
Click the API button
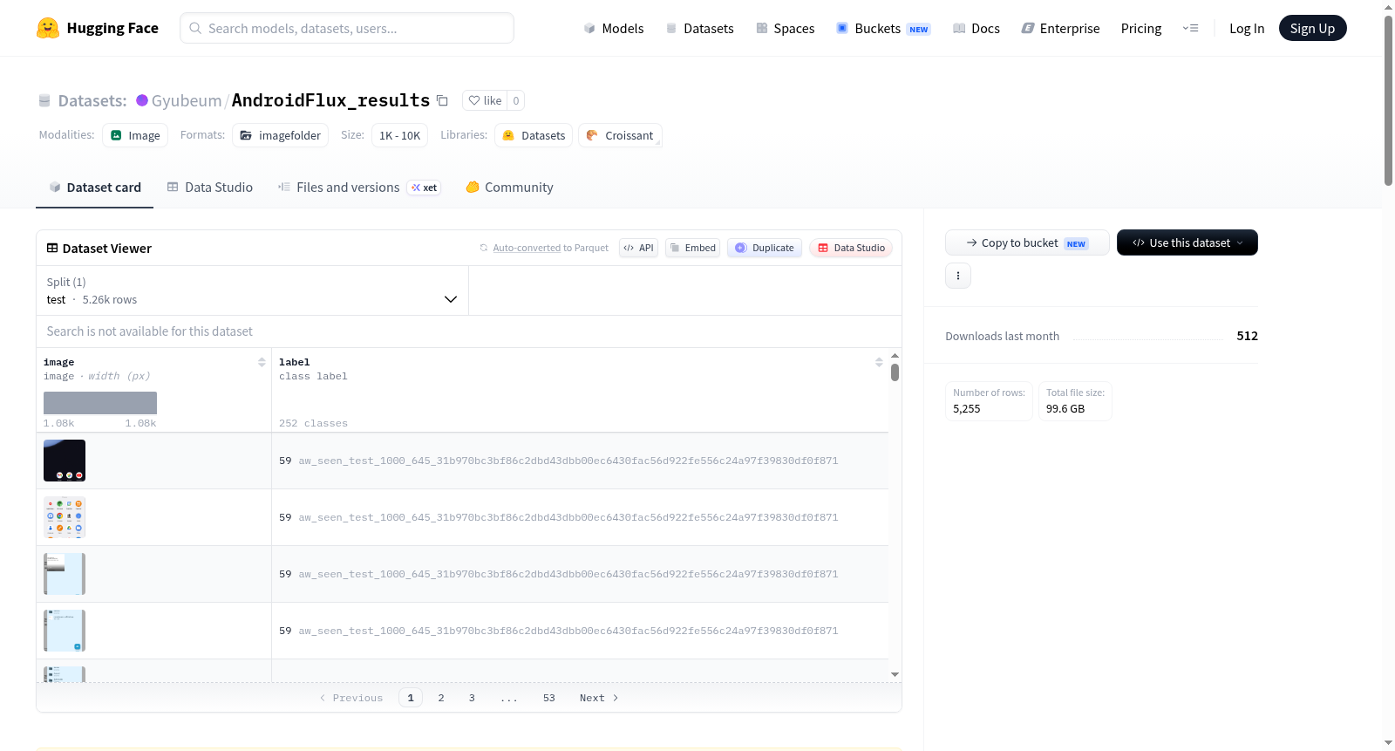(x=638, y=248)
